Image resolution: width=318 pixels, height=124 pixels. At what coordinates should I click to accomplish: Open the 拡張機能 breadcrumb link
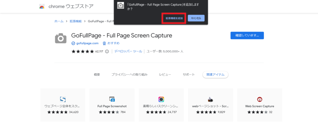click(76, 21)
